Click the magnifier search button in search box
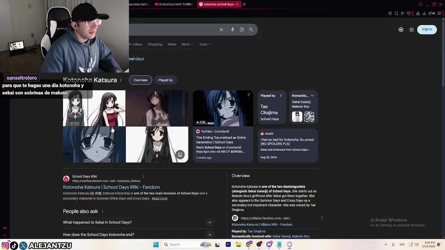Viewport: 445px width, 250px height. (251, 30)
